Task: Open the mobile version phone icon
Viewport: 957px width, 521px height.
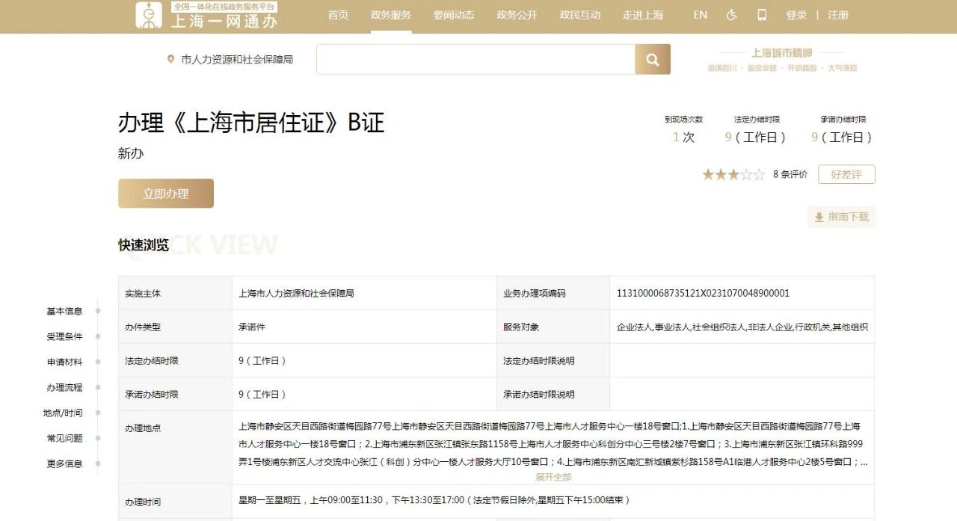Action: click(762, 15)
